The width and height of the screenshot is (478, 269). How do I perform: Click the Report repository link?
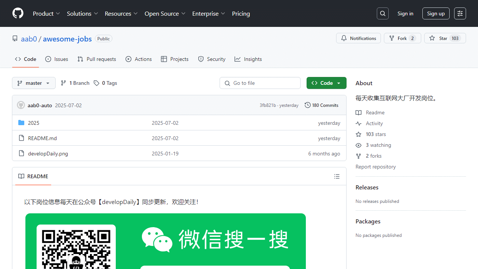click(x=376, y=167)
